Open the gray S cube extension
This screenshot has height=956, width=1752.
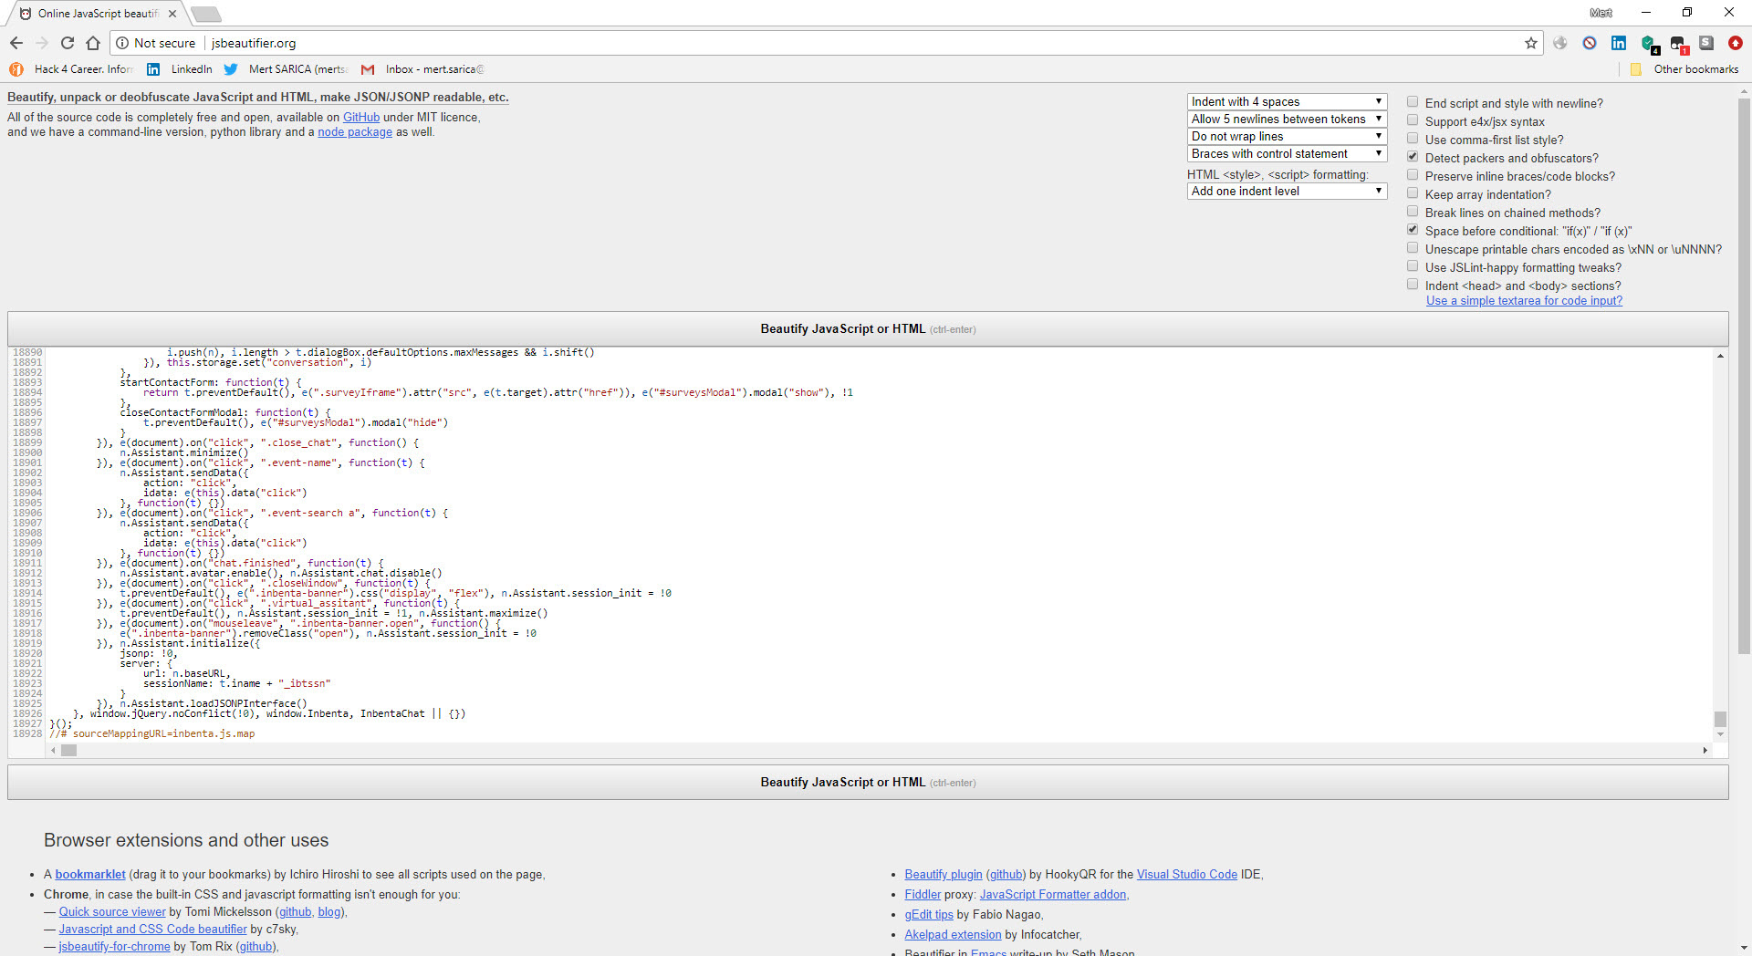pos(1706,43)
